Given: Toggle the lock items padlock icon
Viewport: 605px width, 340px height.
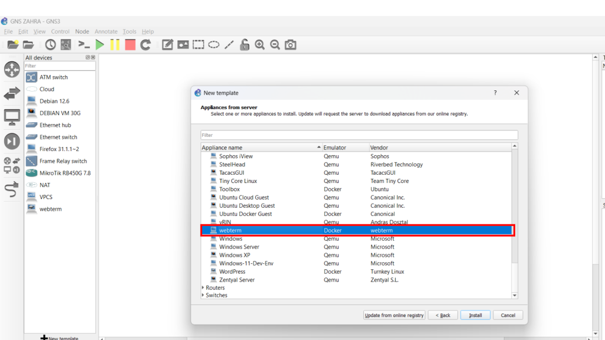Looking at the screenshot, I should 245,44.
